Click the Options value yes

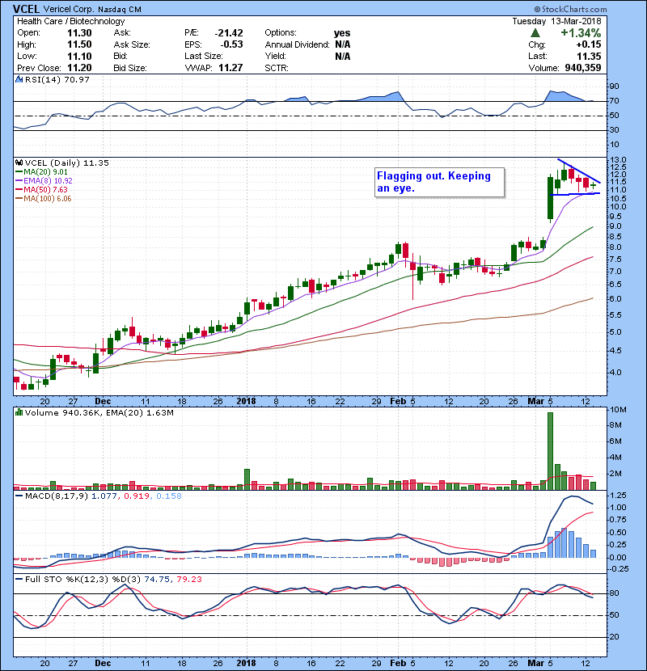[342, 33]
